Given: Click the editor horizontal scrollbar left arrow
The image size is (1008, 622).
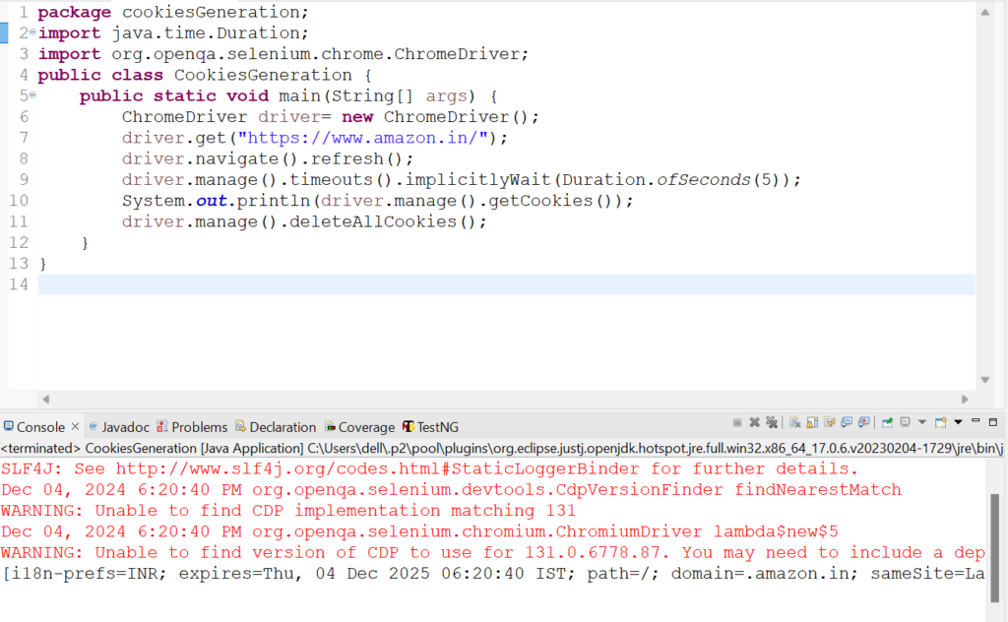Looking at the screenshot, I should tap(45, 399).
